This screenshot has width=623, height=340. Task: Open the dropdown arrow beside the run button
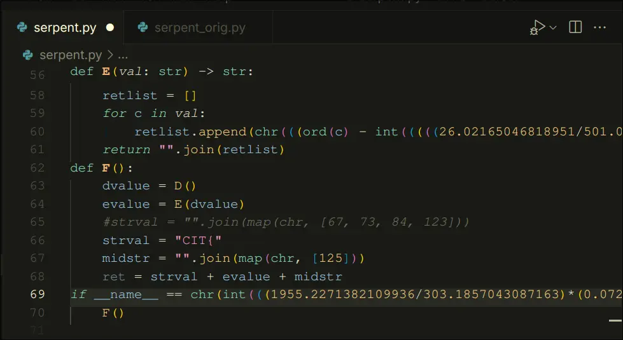553,27
